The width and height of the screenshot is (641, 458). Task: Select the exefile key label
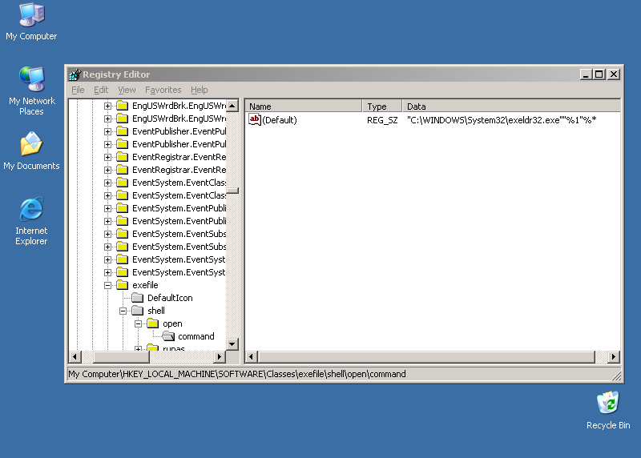145,285
